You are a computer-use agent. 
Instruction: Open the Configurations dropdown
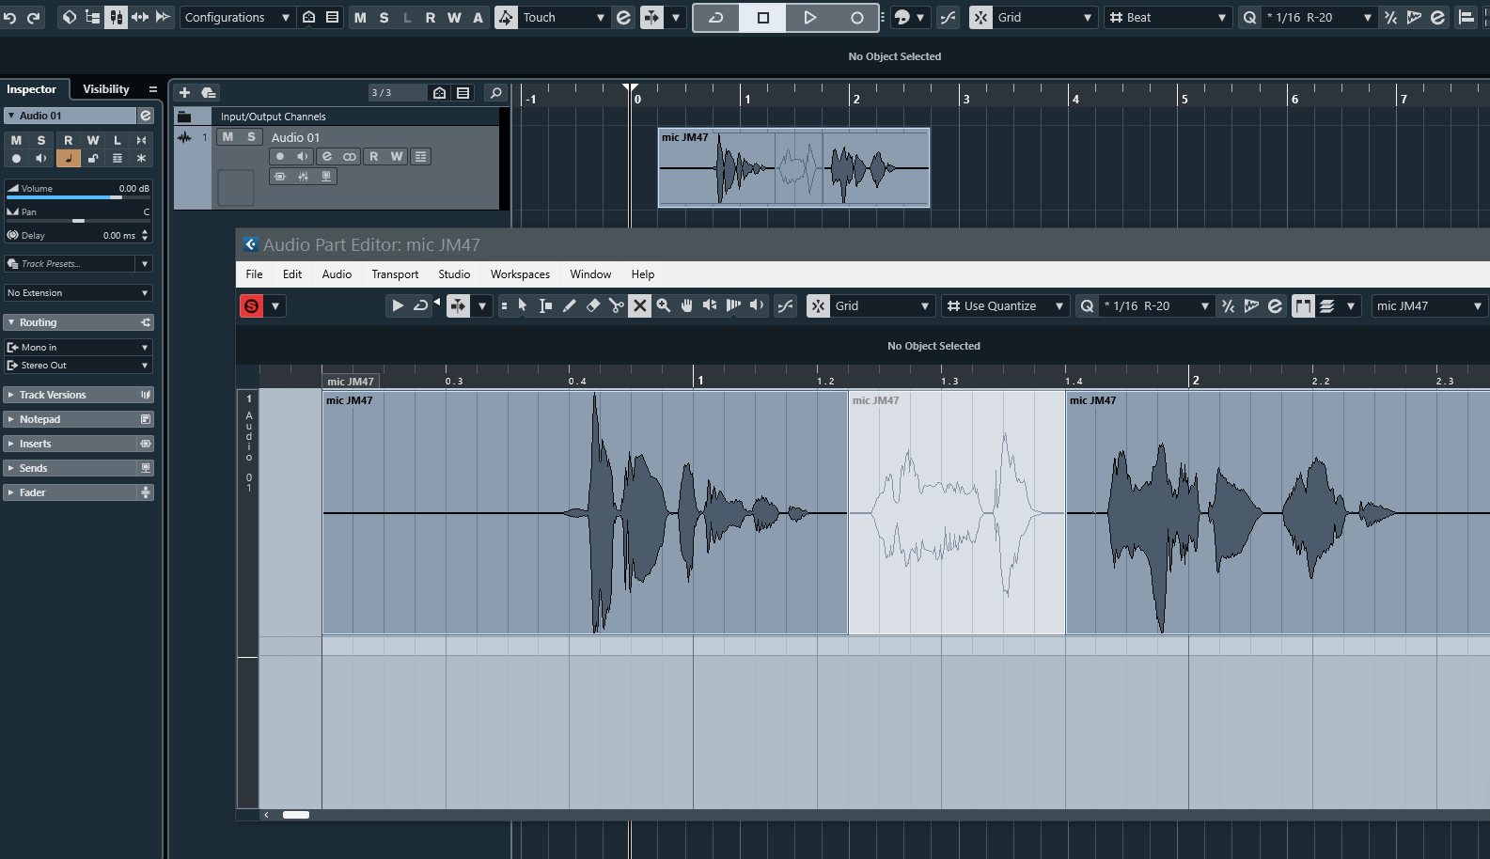point(237,17)
